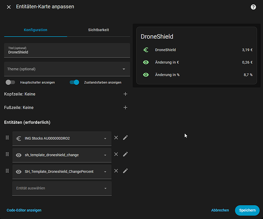
Task: Edit the sh_template_droneshield_change entity with pencil
Action: pos(125,154)
